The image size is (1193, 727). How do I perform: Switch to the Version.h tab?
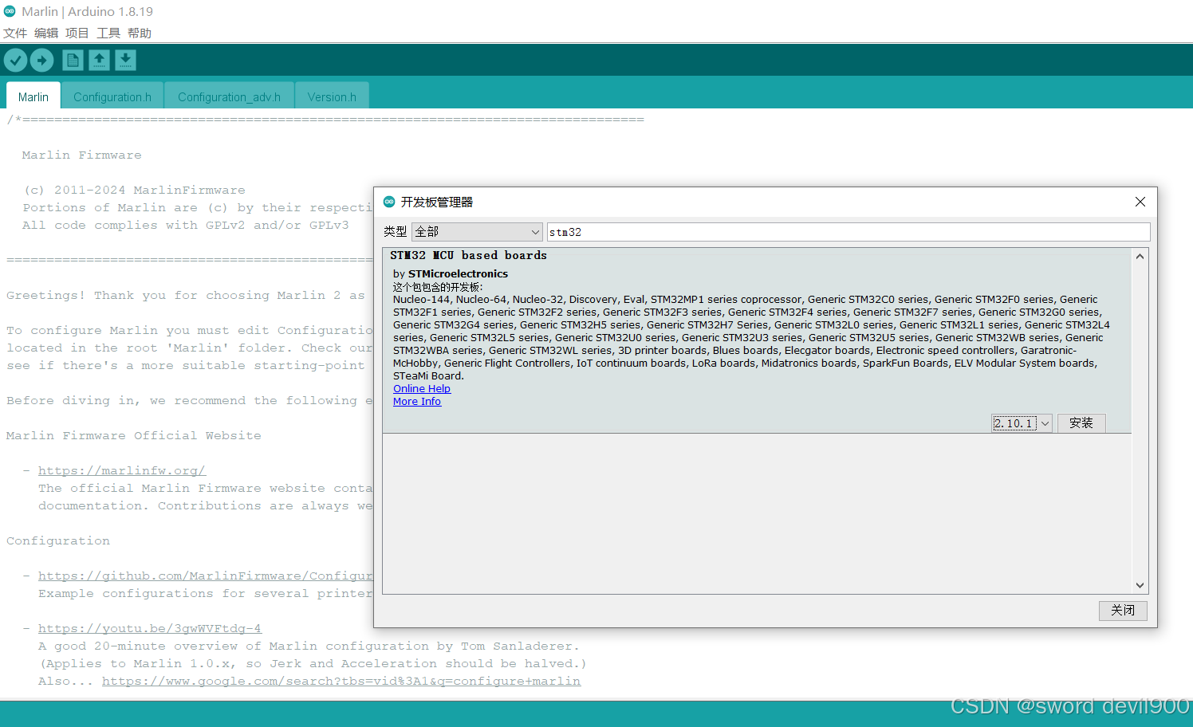click(332, 96)
